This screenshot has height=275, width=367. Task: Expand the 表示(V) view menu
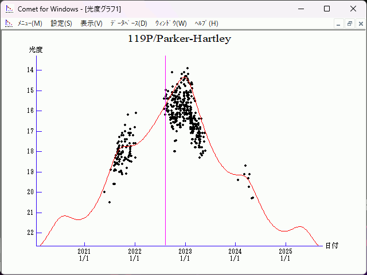pyautogui.click(x=91, y=23)
